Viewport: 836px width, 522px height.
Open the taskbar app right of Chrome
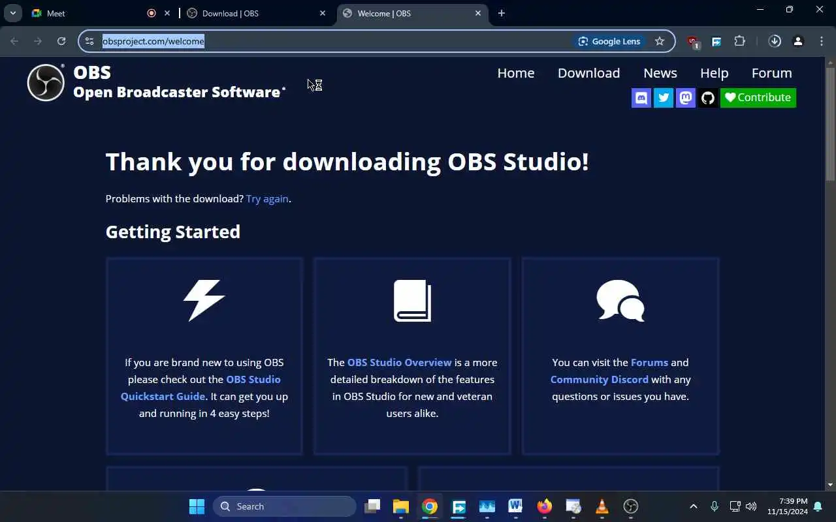[458, 506]
